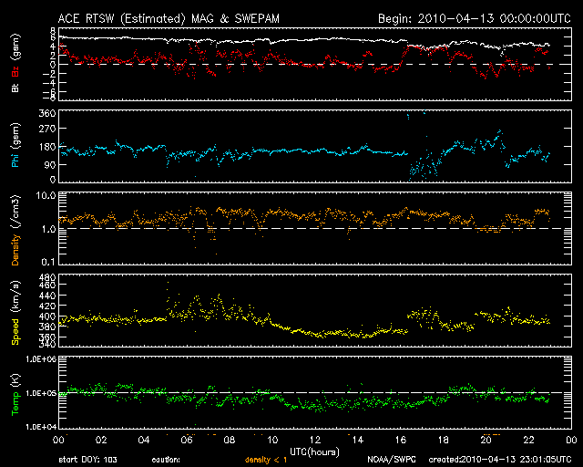Click the 'Begin: 2010-04-13 00:00:00UTC' label
Screen dimensions: 583x467
(474, 18)
